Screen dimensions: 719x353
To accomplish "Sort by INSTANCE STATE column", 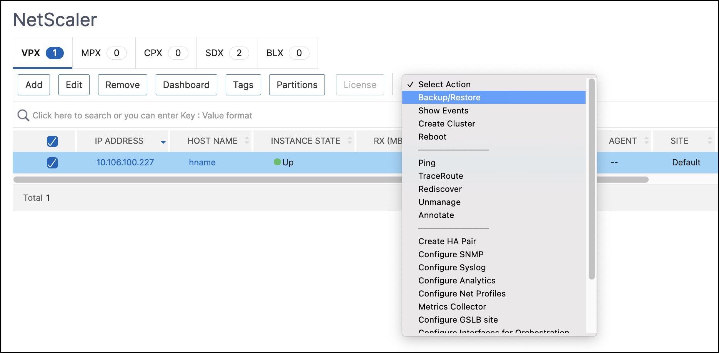I will [350, 141].
